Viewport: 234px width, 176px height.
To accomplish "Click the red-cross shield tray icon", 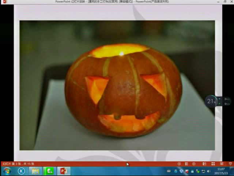I will click(x=187, y=171).
